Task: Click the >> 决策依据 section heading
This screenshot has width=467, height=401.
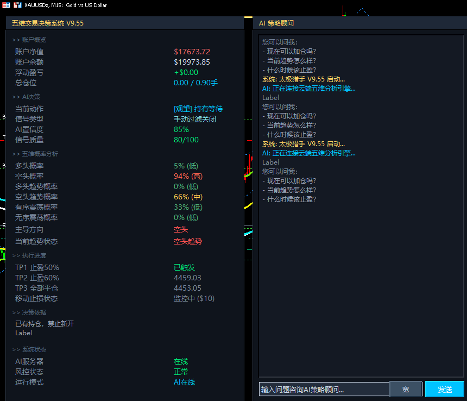Action: click(29, 312)
